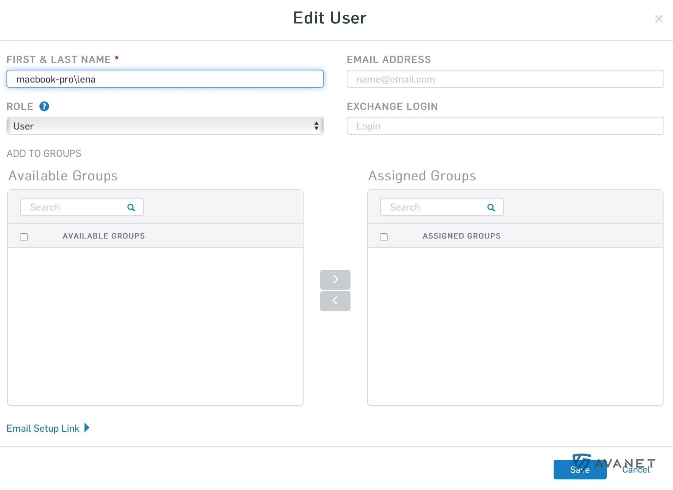Click the Save button

point(580,470)
